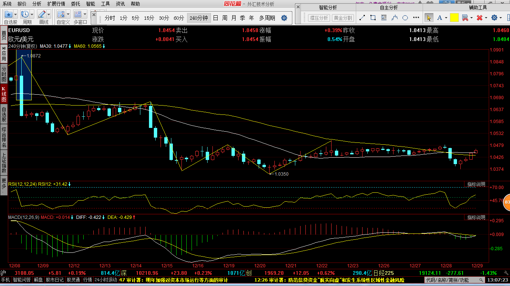Select the wave pattern drawing tool
The image size is (510, 286).
pos(395,18)
